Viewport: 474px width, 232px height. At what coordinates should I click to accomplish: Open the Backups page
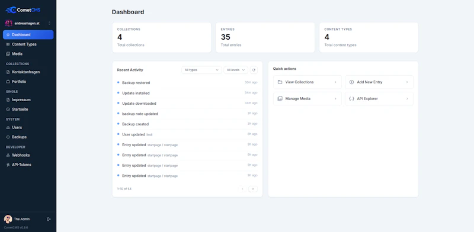pyautogui.click(x=28, y=137)
